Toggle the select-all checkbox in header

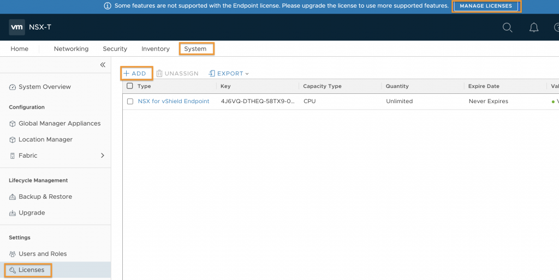click(130, 86)
